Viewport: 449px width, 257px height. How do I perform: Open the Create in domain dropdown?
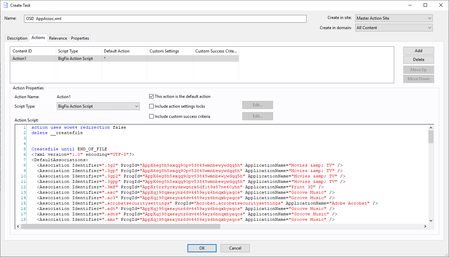pyautogui.click(x=394, y=28)
